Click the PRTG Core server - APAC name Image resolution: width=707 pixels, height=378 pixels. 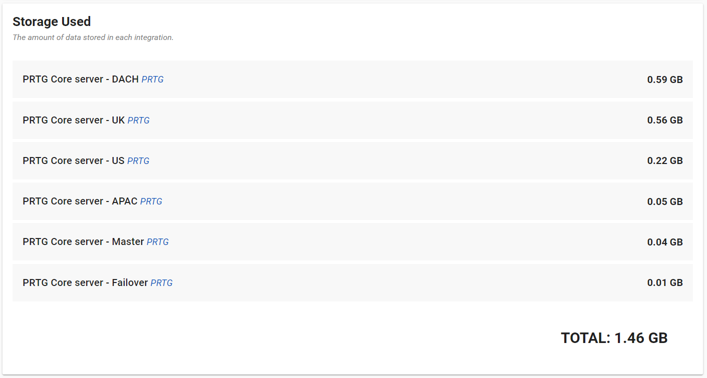click(80, 201)
